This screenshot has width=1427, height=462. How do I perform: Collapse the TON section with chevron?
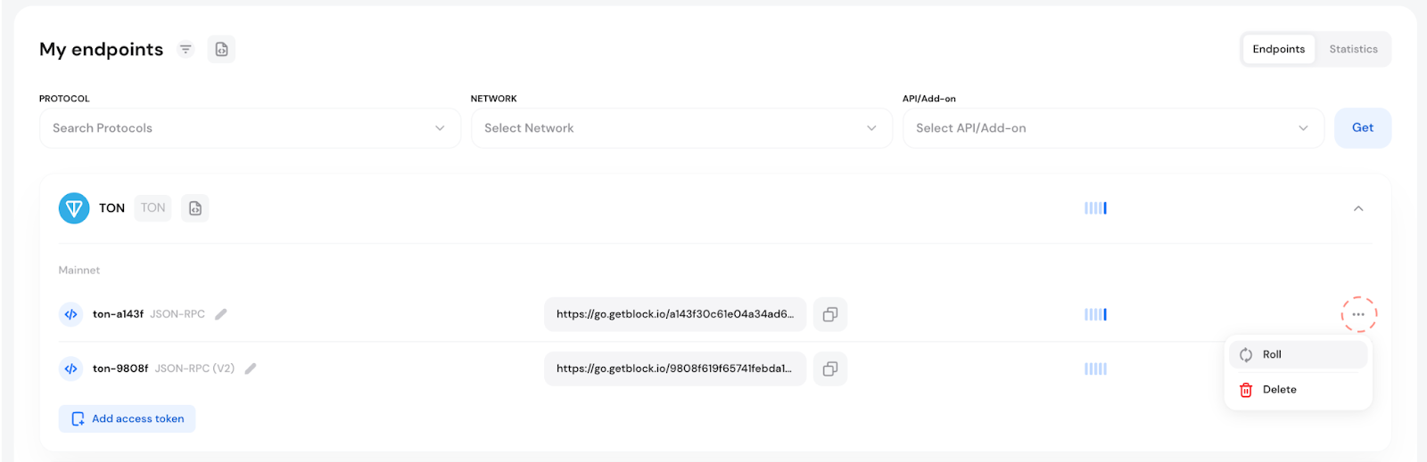[x=1358, y=208]
